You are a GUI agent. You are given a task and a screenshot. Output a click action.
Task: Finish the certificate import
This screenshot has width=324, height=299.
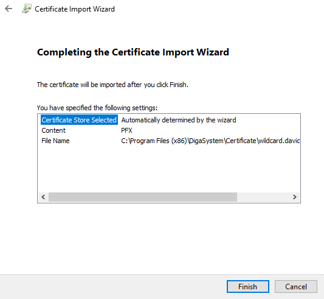click(x=248, y=287)
